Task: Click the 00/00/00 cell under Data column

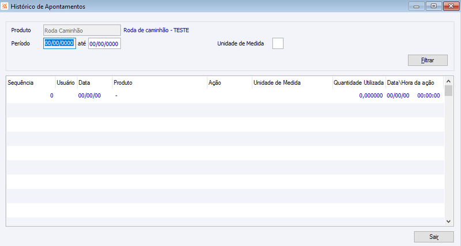Action: 89,96
